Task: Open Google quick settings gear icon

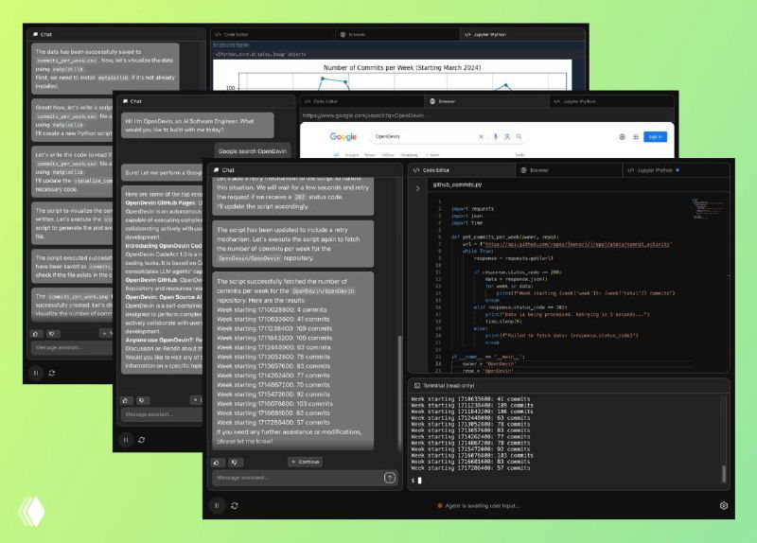Action: coord(622,137)
